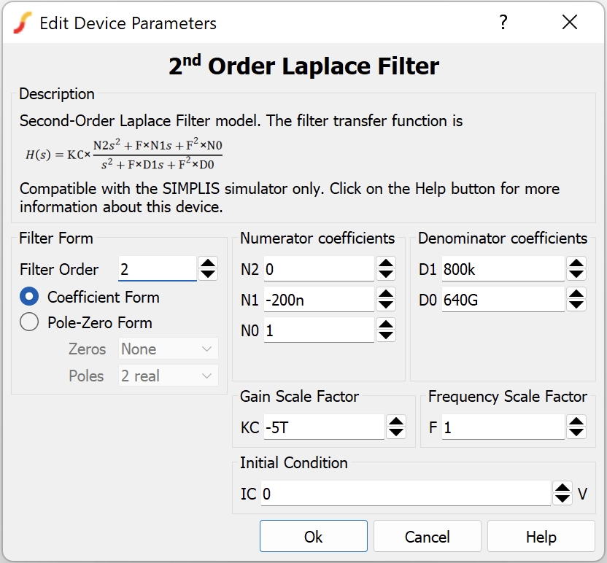
Task: Increase IC initial condition with up arrow
Action: click(x=562, y=488)
